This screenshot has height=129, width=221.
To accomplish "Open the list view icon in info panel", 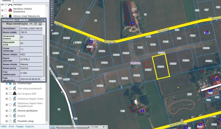I will [x=35, y=24].
